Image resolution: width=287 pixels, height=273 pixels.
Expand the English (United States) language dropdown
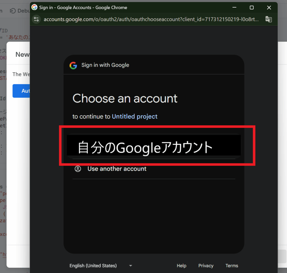pyautogui.click(x=101, y=266)
